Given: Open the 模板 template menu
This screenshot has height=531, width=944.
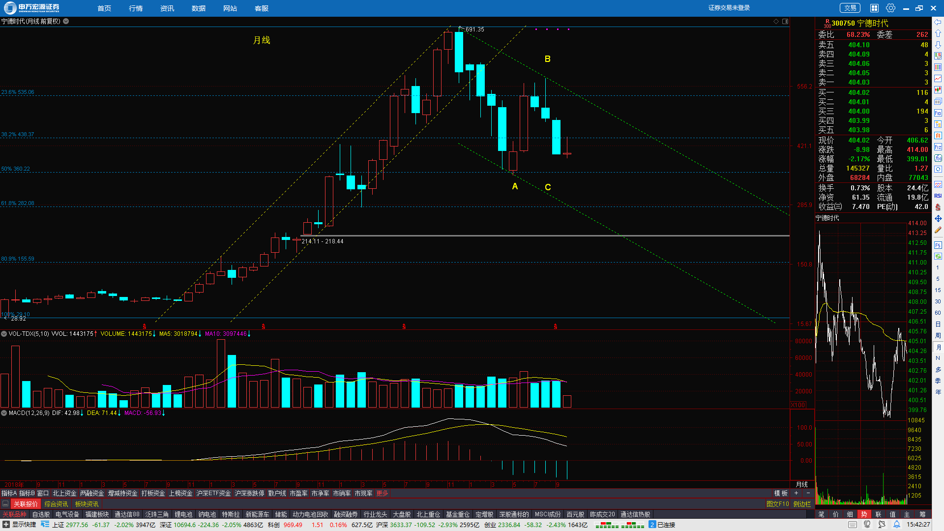Looking at the screenshot, I should coord(781,493).
